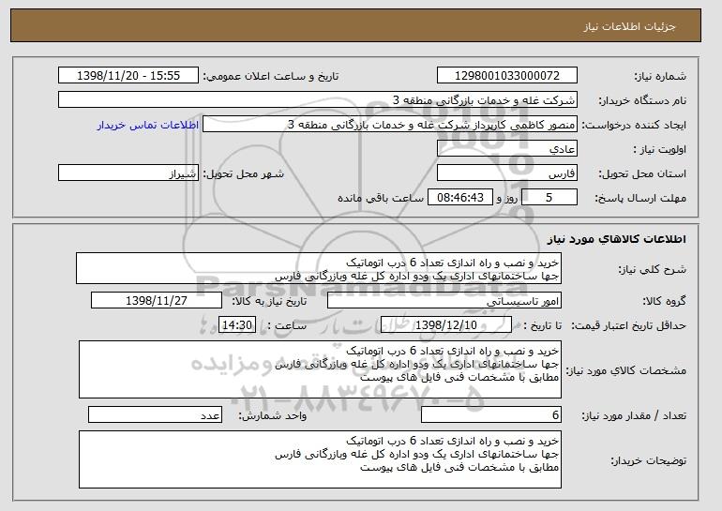Click the مهلت ارسال پاسخ label
Screen dimensions: 722x511
point(640,198)
